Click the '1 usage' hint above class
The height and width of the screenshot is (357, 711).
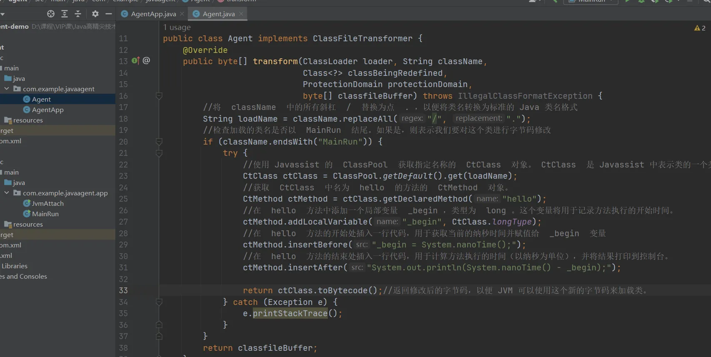tap(177, 27)
